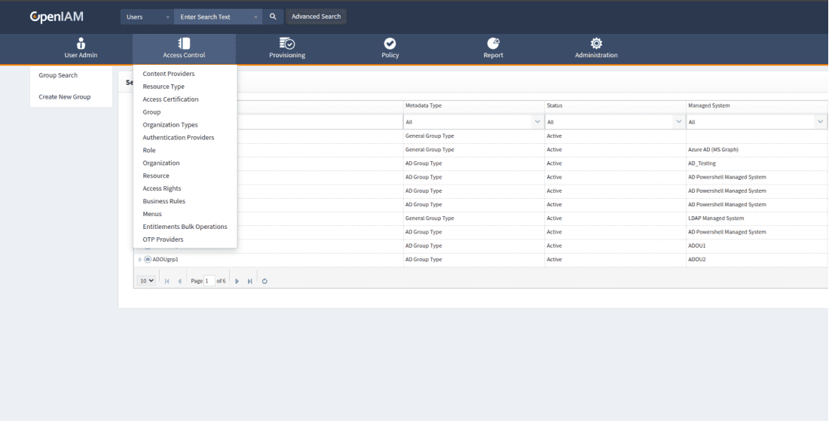Open the User Admin section icon

tap(81, 44)
